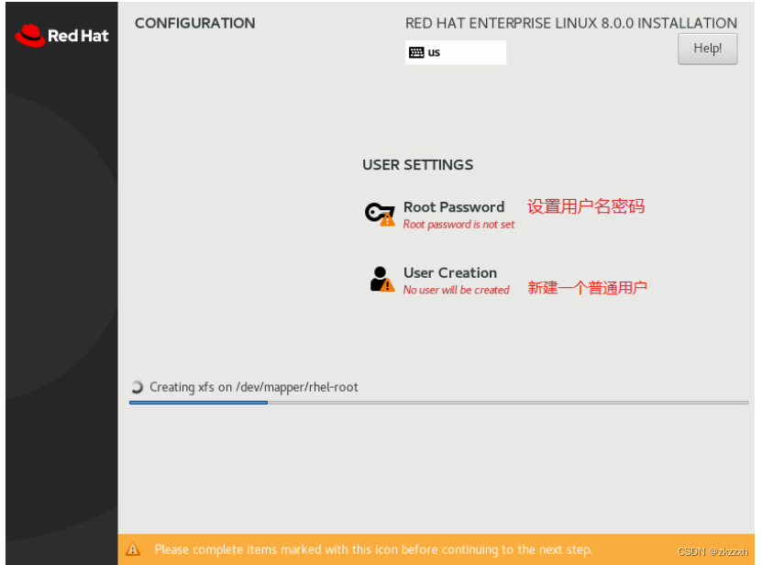The width and height of the screenshot is (762, 565).
Task: Click the User Creation person icon
Action: pos(382,279)
